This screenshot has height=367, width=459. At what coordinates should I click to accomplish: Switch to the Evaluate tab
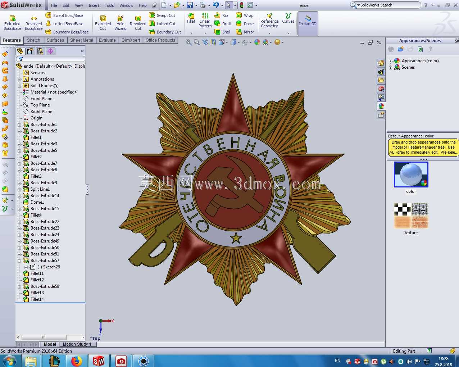107,40
